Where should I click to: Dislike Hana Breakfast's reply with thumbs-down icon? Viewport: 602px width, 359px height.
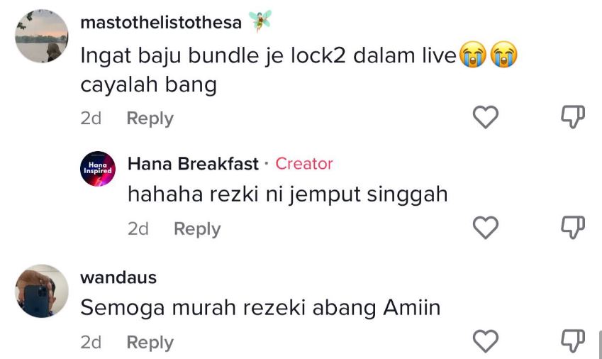[573, 227]
